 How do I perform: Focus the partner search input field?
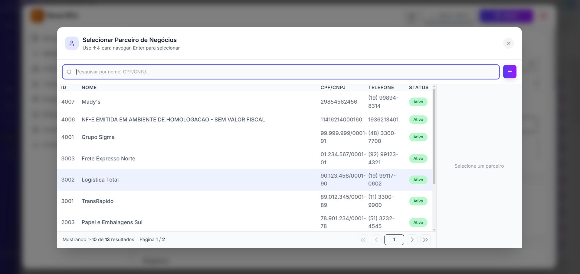tap(281, 72)
